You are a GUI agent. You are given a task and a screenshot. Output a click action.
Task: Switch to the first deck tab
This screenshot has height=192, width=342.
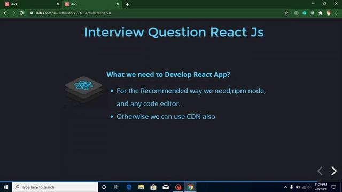click(32, 4)
